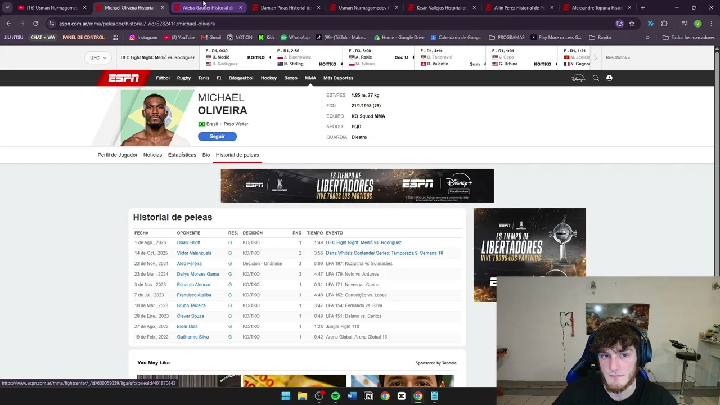
Task: Open the WhatsApp bookmark
Action: [x=295, y=38]
